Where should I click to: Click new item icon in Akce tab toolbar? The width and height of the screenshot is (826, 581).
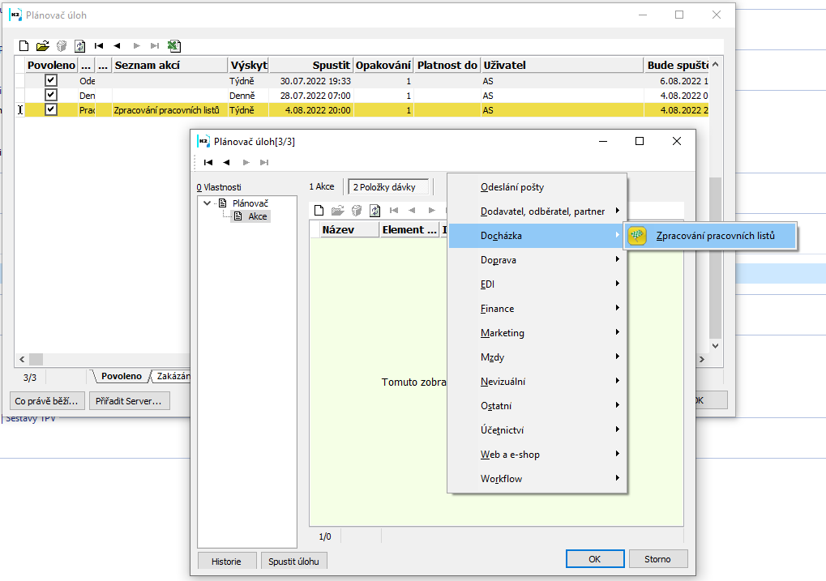[x=319, y=211]
